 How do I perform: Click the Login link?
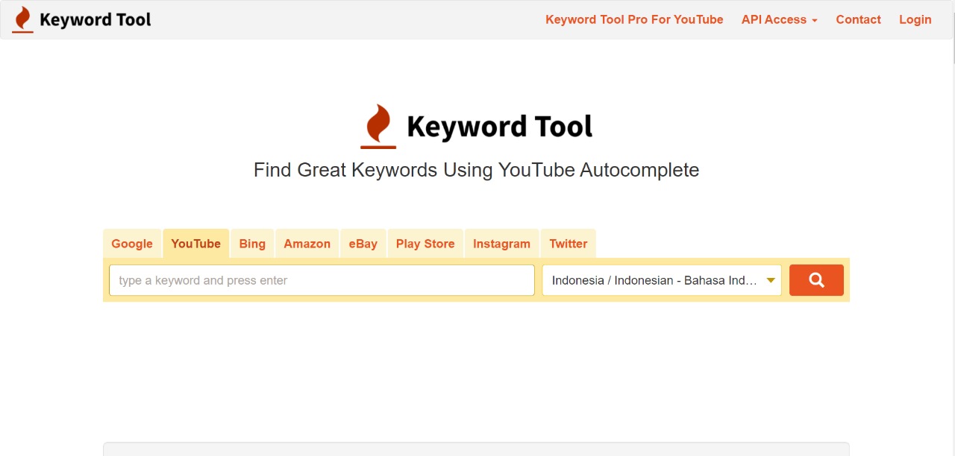(x=915, y=19)
